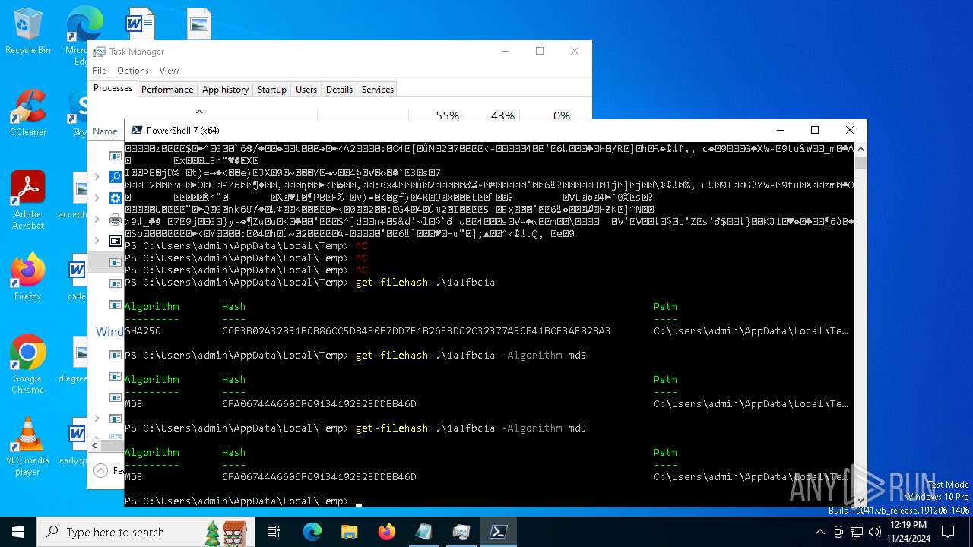This screenshot has width=973, height=547.
Task: Open the Windows Start menu
Action: click(18, 532)
